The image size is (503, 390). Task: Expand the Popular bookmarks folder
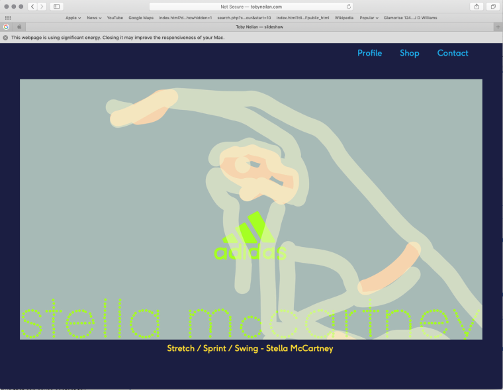pyautogui.click(x=369, y=18)
